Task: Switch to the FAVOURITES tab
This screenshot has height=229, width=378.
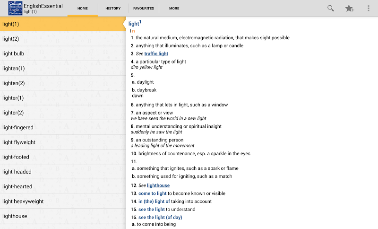Action: pos(144,8)
